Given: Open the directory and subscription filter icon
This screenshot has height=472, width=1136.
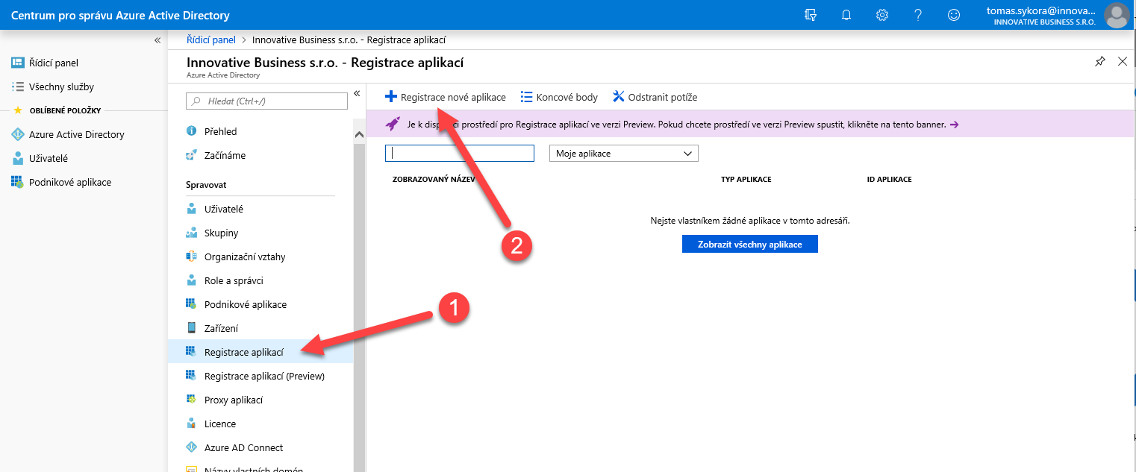Looking at the screenshot, I should (x=811, y=15).
